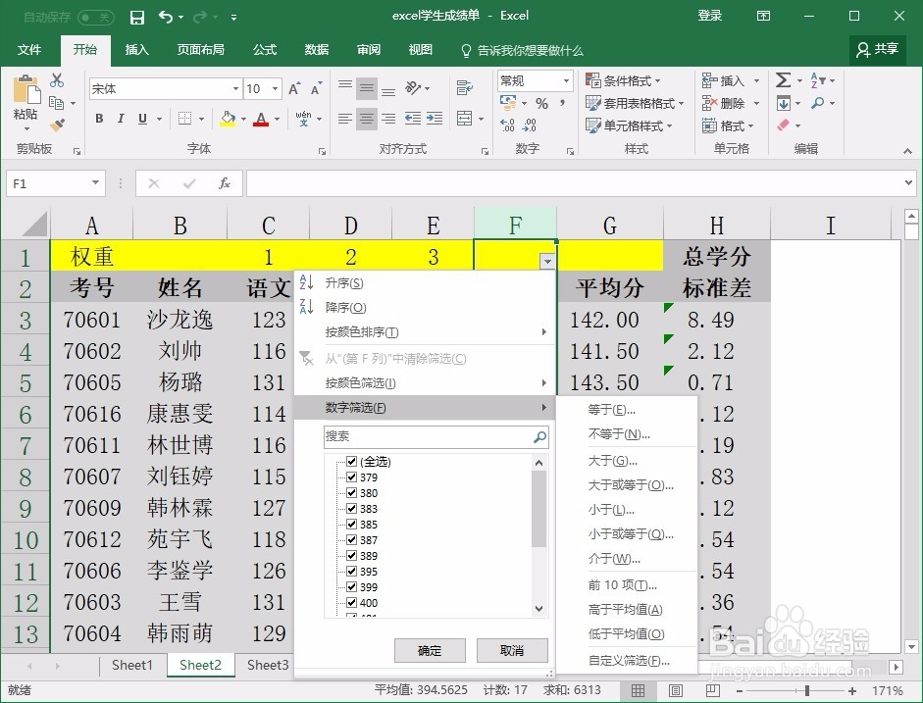Uncheck the 383 checkbox
Image resolution: width=923 pixels, height=703 pixels.
coord(352,508)
